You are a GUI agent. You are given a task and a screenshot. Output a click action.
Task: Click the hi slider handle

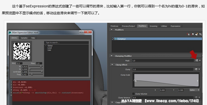[x=41, y=66]
